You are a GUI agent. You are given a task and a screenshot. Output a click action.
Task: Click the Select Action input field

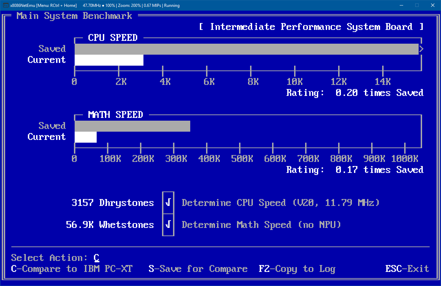point(97,258)
